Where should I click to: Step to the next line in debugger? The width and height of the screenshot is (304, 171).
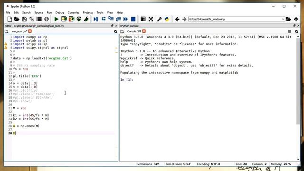[x=104, y=19]
